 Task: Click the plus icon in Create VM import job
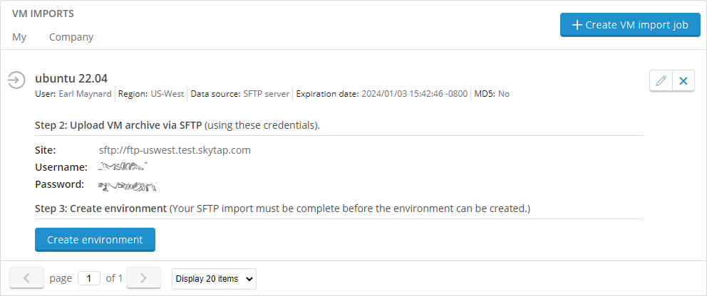[577, 25]
